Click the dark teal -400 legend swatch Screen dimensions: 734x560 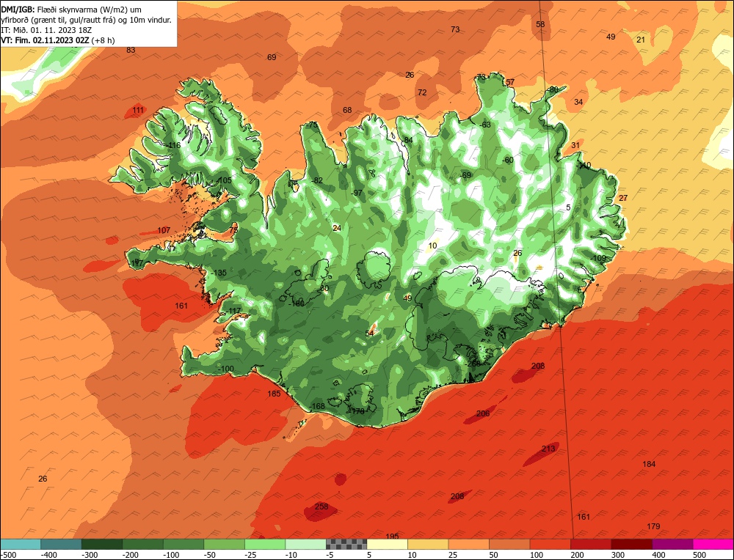62,544
